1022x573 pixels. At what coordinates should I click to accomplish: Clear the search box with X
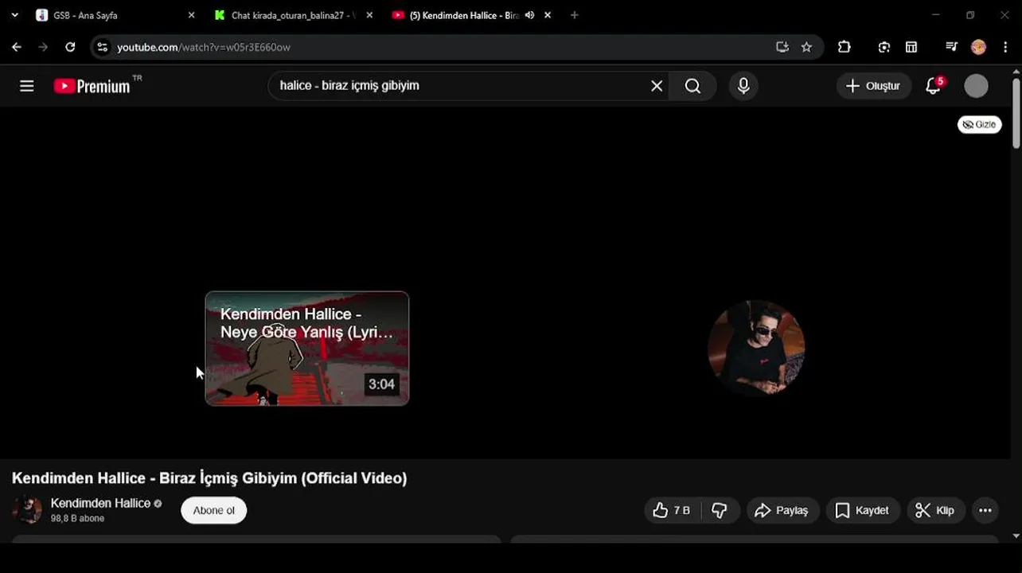tap(657, 86)
